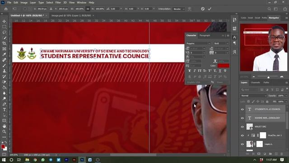The width and height of the screenshot is (289, 163).
Task: Apply Strikethrough in Character panel
Action: point(225,71)
